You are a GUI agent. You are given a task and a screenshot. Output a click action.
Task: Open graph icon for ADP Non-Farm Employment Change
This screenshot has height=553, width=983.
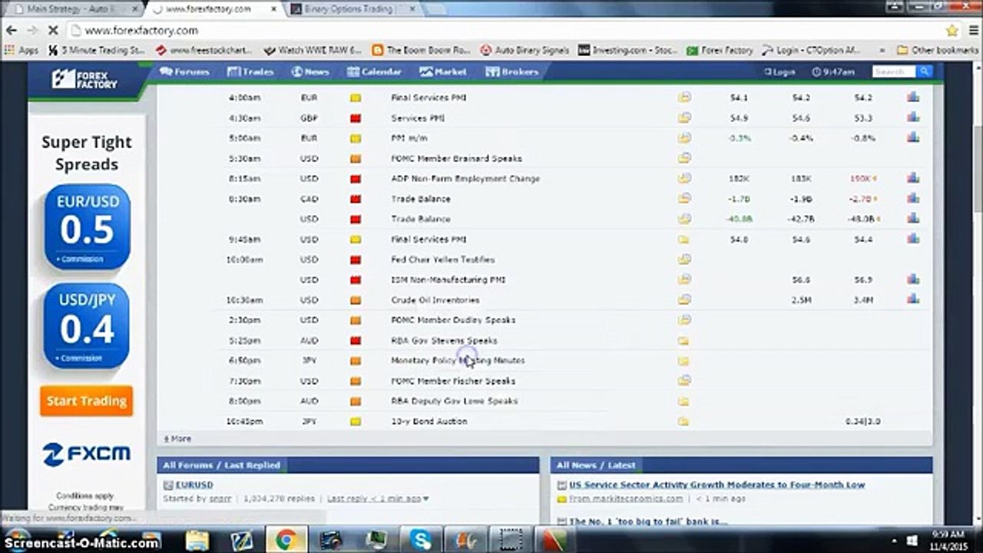[x=912, y=178]
